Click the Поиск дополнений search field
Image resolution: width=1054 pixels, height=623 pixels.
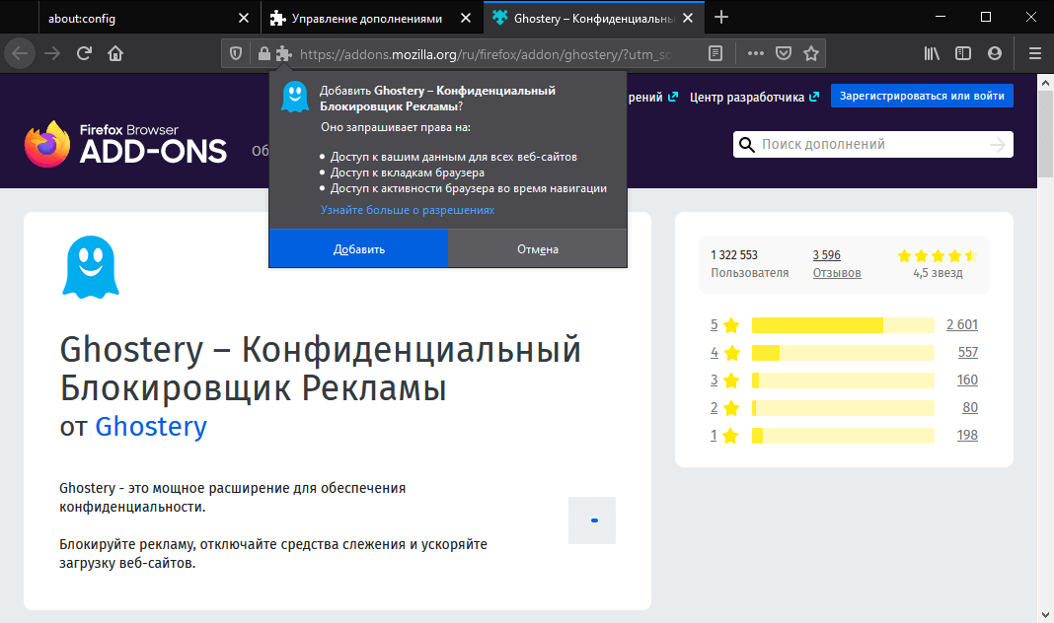point(873,144)
